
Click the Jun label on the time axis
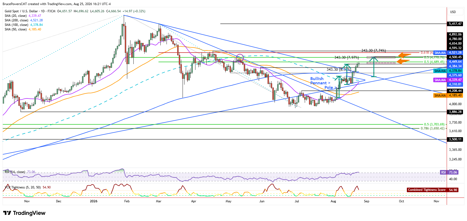point(262,201)
